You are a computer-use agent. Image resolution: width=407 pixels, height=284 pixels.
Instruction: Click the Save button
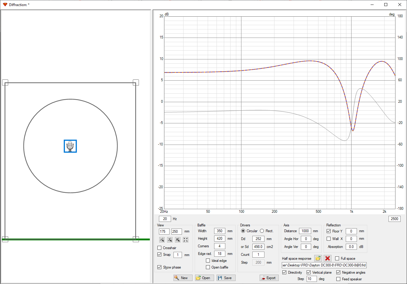(226, 278)
